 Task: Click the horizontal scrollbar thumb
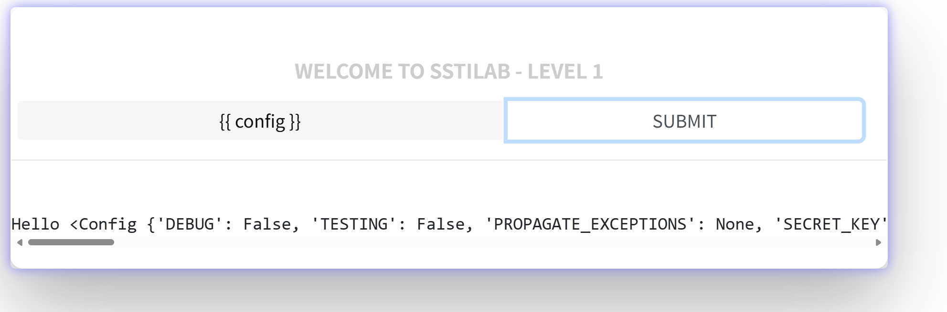coord(71,242)
